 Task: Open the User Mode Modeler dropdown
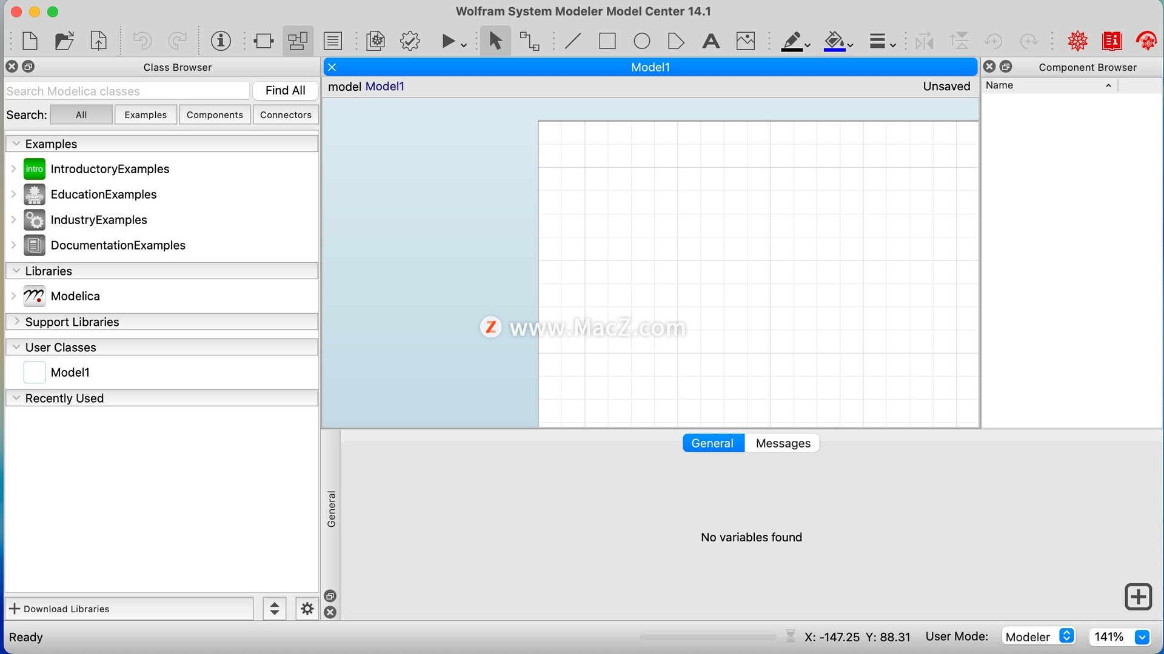pos(1039,636)
